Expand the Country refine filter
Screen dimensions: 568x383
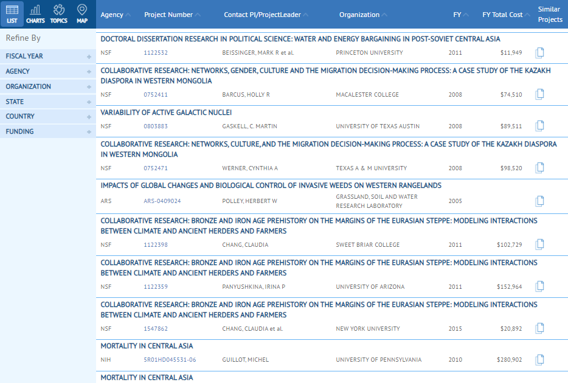(x=48, y=117)
